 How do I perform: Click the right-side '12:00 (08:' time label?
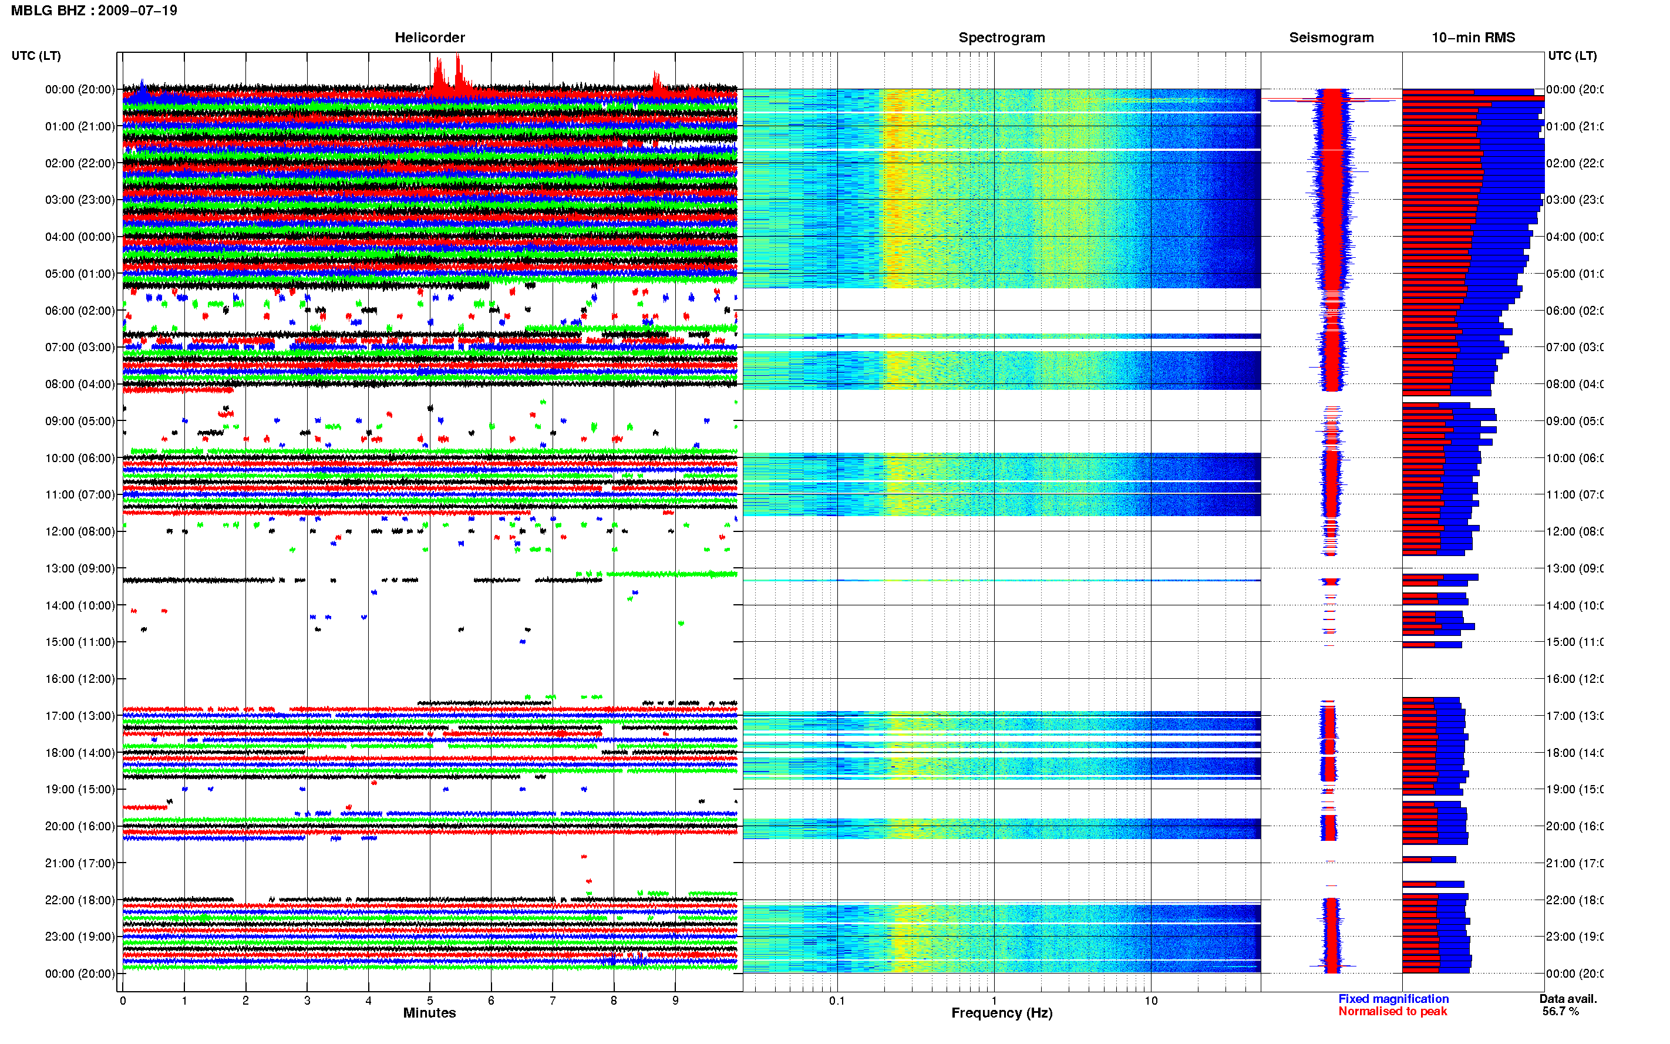pyautogui.click(x=1575, y=531)
